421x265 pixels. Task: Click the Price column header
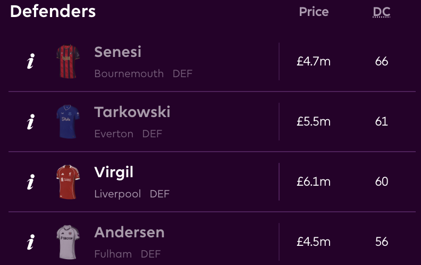pos(314,12)
